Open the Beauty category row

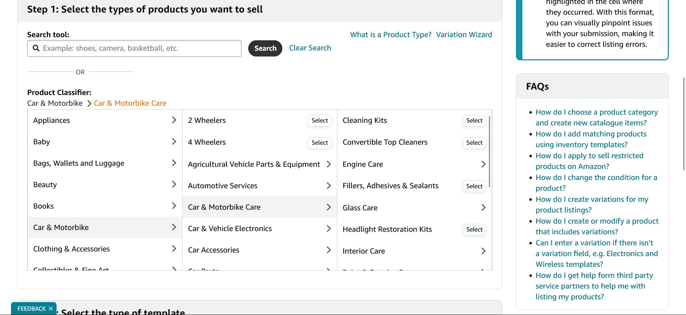pyautogui.click(x=105, y=185)
